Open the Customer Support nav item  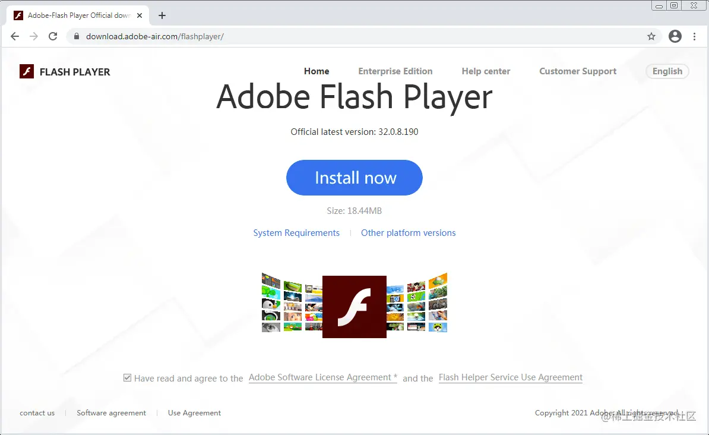578,71
